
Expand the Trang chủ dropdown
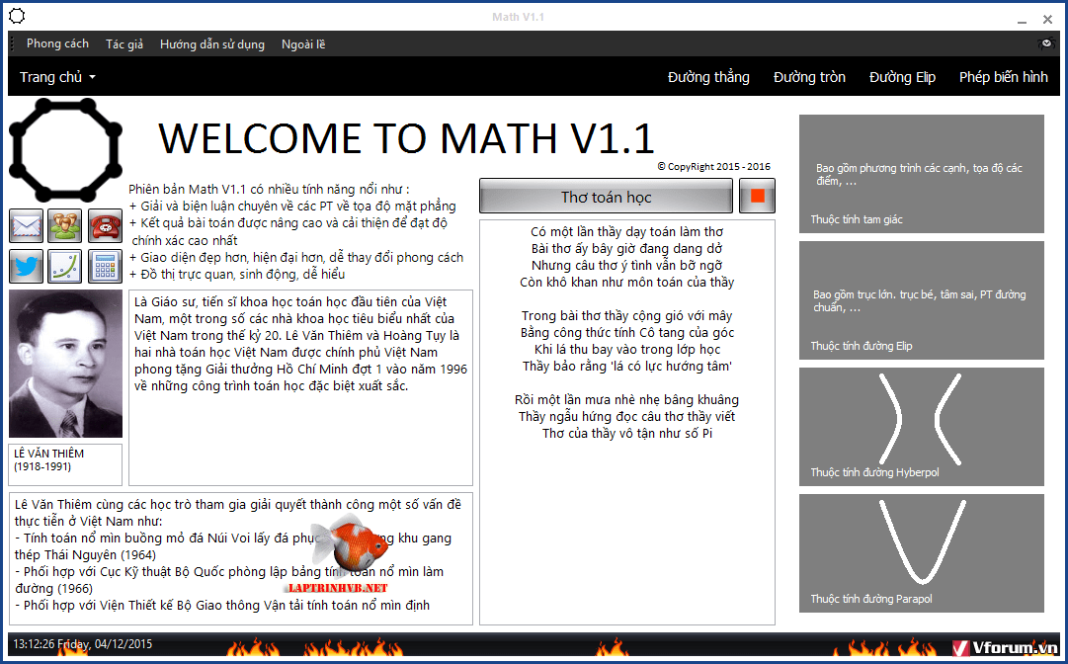pyautogui.click(x=57, y=77)
